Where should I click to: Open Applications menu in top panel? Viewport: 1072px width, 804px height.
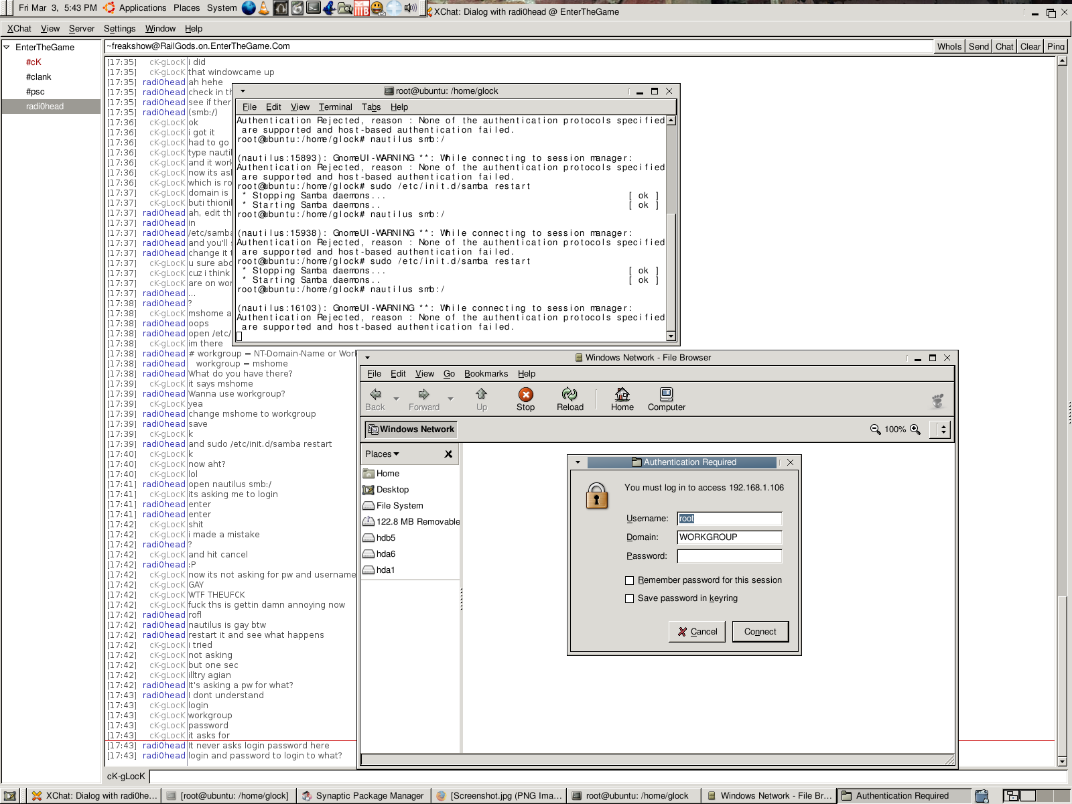pyautogui.click(x=143, y=8)
